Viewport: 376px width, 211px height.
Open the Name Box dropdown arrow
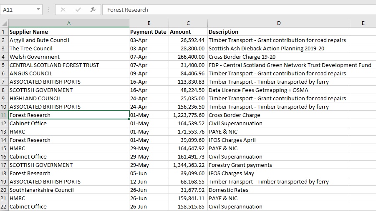[38, 10]
